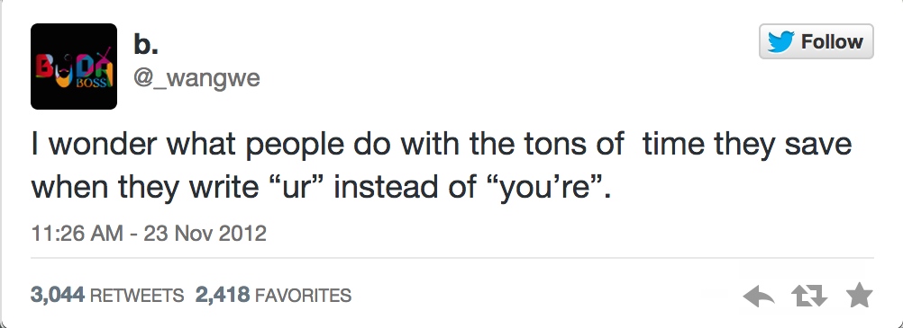Click the FAVORITES label
The height and width of the screenshot is (328, 903).
tap(303, 296)
